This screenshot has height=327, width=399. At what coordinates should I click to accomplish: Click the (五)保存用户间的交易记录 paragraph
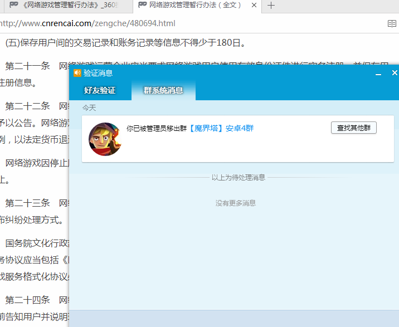point(126,42)
